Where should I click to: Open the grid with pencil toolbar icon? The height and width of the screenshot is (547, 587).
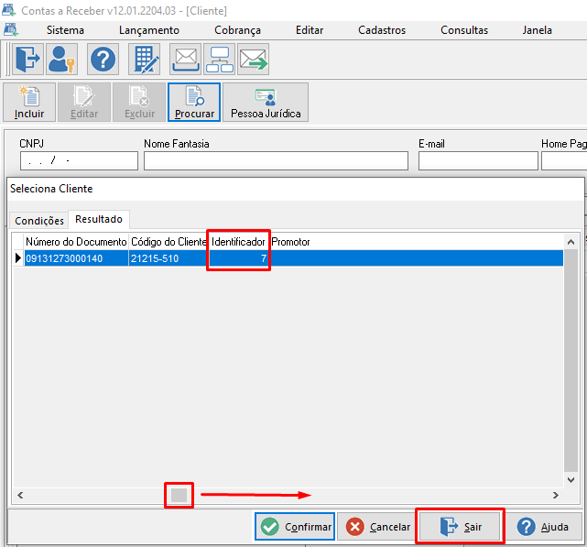[x=145, y=60]
